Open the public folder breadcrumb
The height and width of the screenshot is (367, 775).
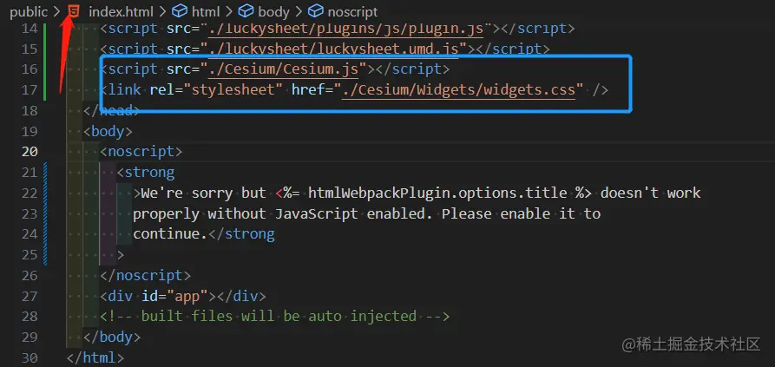click(29, 12)
